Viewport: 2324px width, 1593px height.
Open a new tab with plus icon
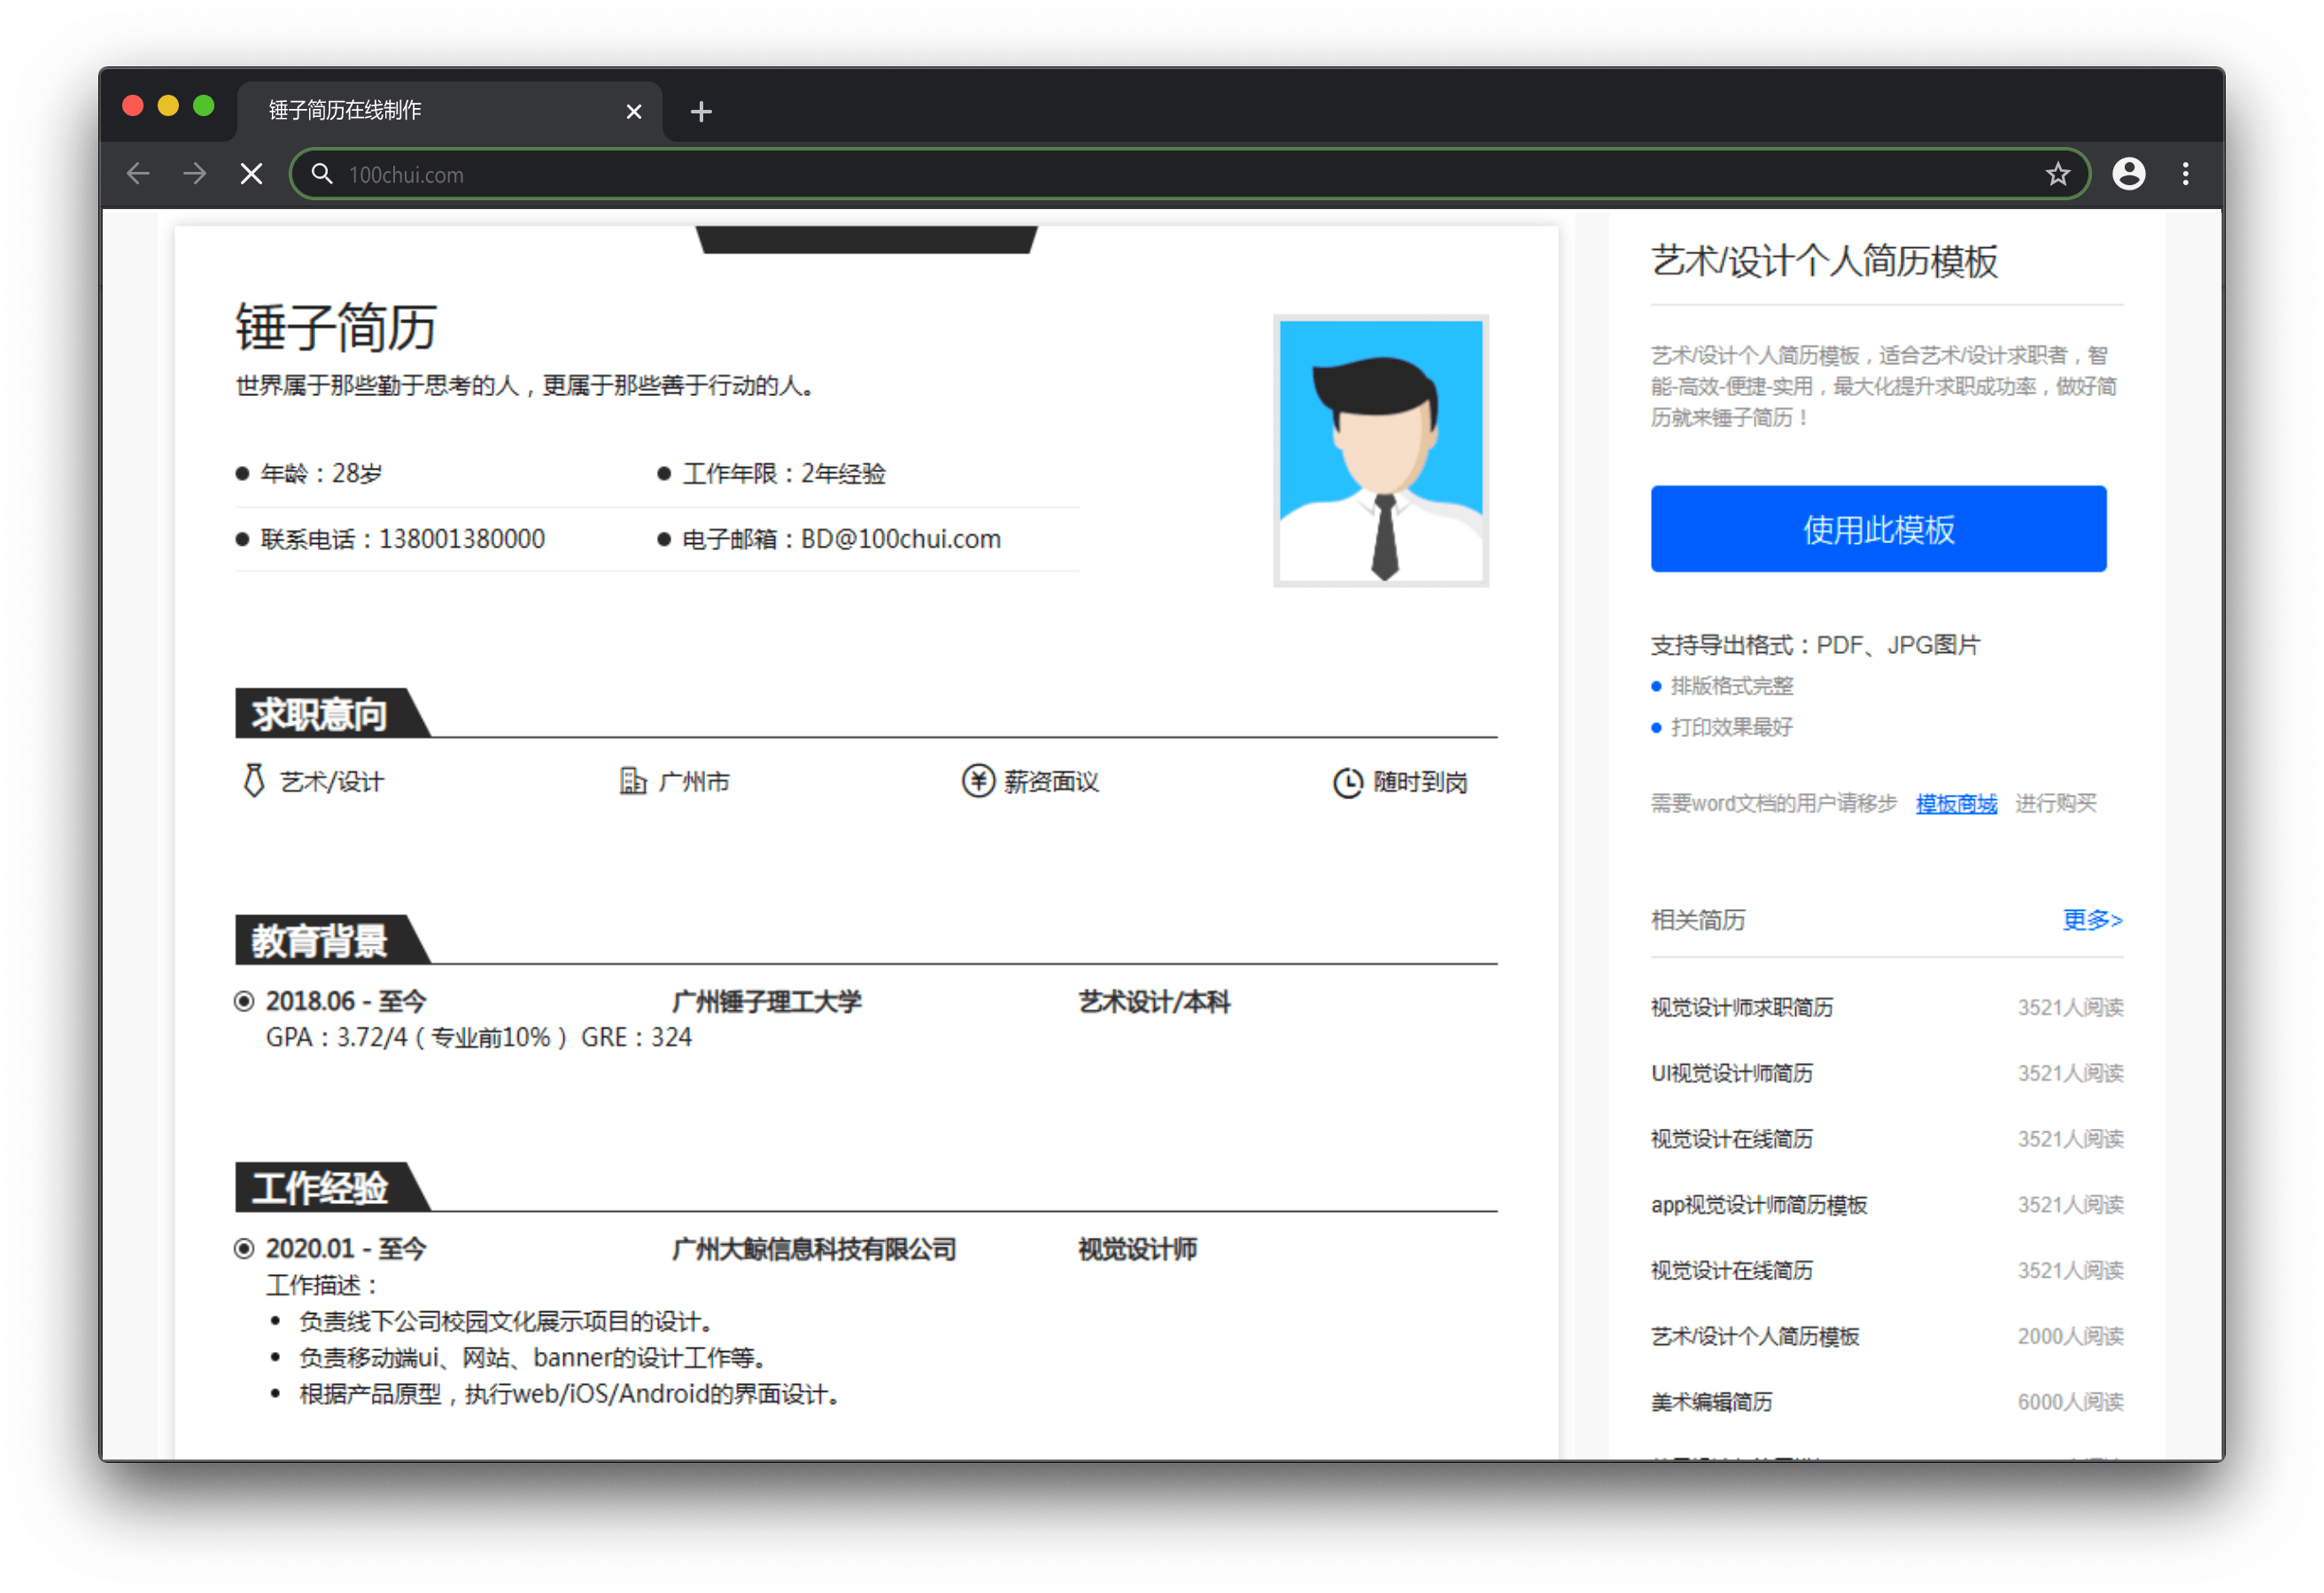(701, 111)
